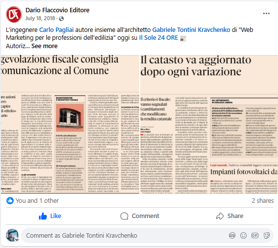Click the Share button
Screen dimensions: 278x248
tap(229, 216)
